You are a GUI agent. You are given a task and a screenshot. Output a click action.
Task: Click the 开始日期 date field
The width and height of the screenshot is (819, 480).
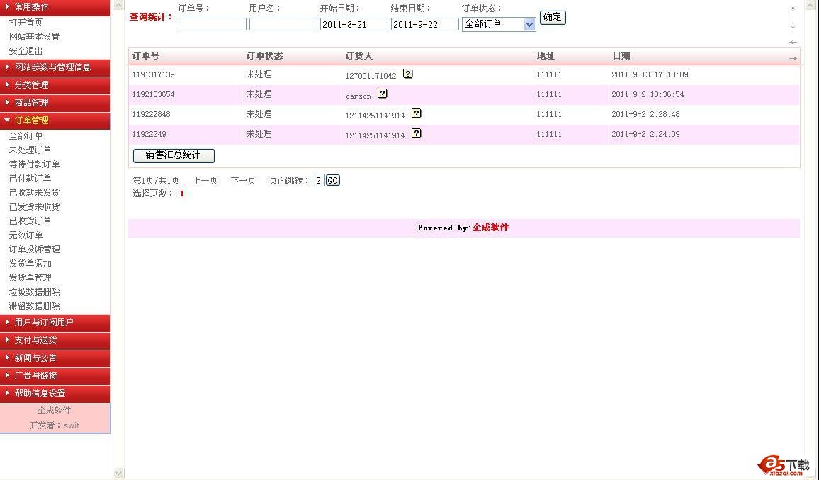click(354, 24)
